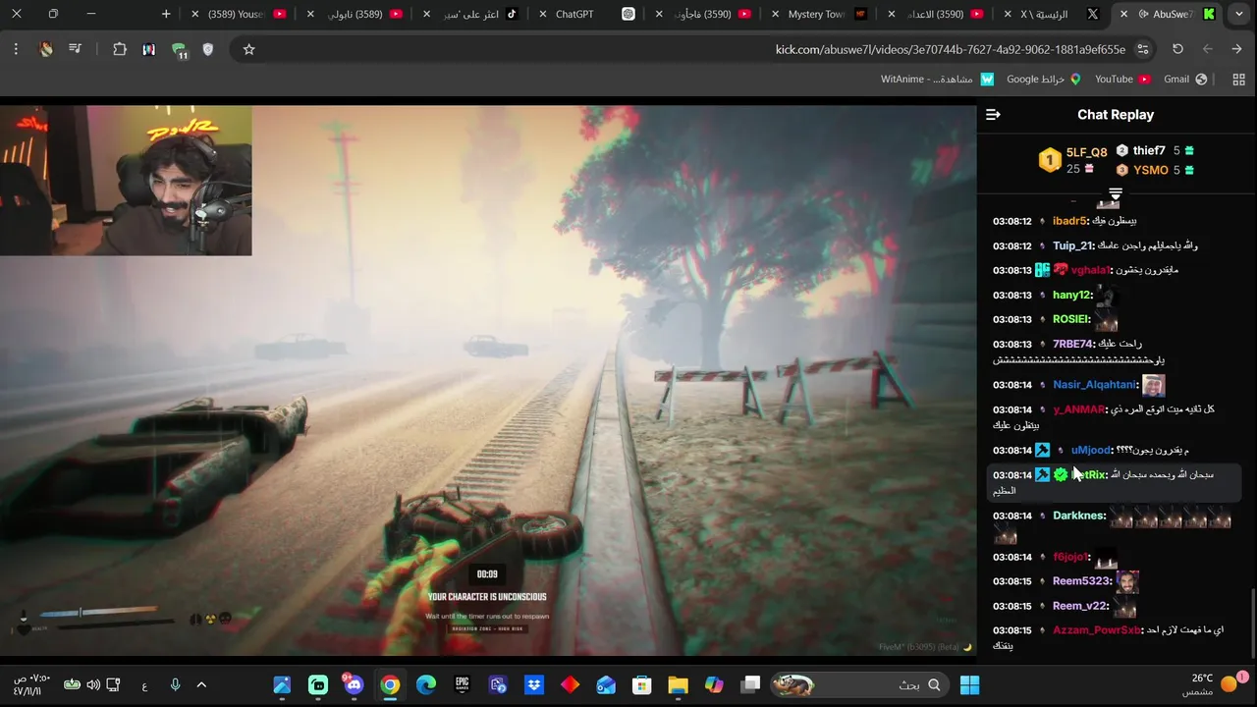Open the new tab button
The width and height of the screenshot is (1257, 707).
click(x=166, y=14)
